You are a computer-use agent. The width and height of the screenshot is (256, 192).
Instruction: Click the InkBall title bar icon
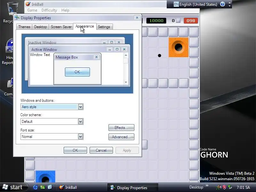tap(28, 4)
